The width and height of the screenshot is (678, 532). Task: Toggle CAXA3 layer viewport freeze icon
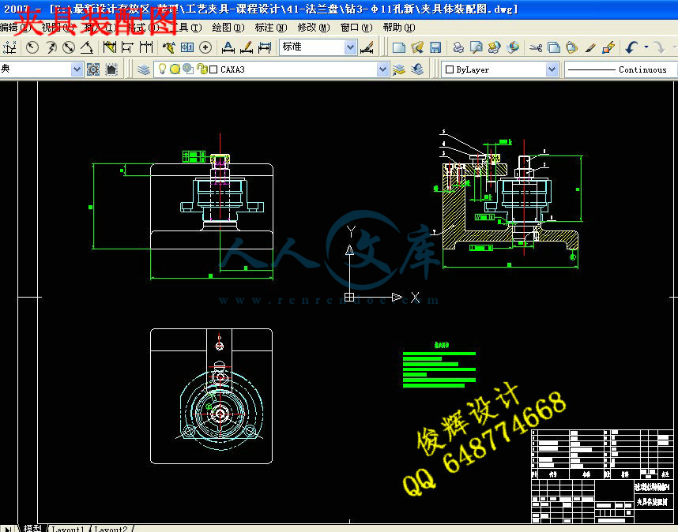point(187,69)
